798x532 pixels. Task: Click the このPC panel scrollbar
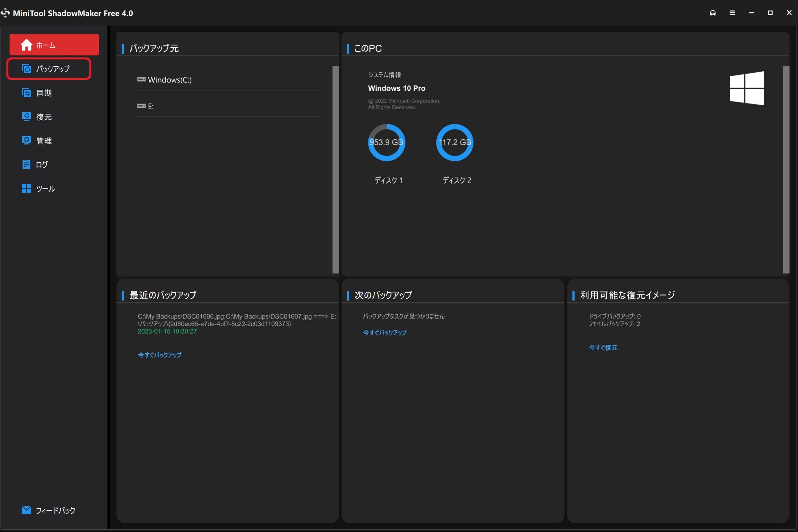point(786,170)
